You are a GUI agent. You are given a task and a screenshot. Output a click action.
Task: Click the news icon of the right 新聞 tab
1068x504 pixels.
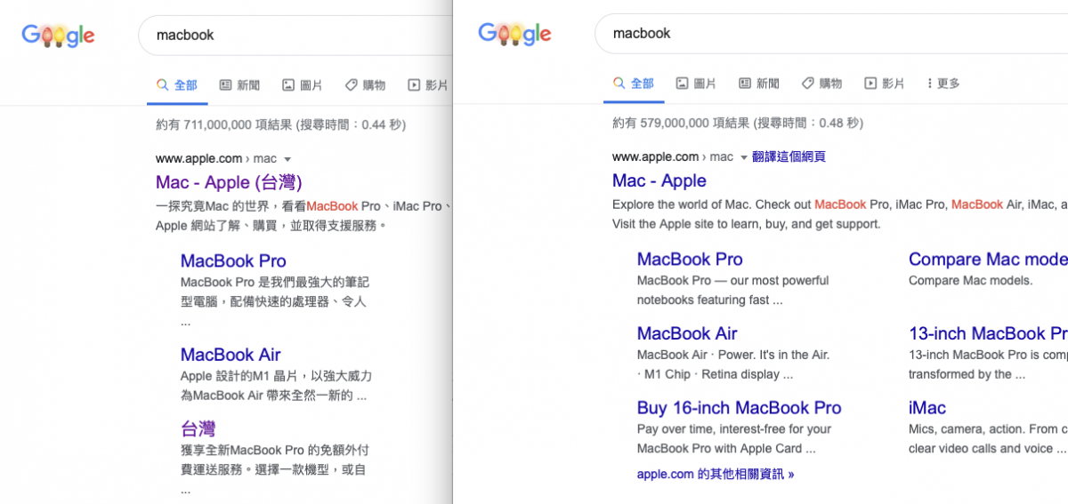[x=744, y=84]
